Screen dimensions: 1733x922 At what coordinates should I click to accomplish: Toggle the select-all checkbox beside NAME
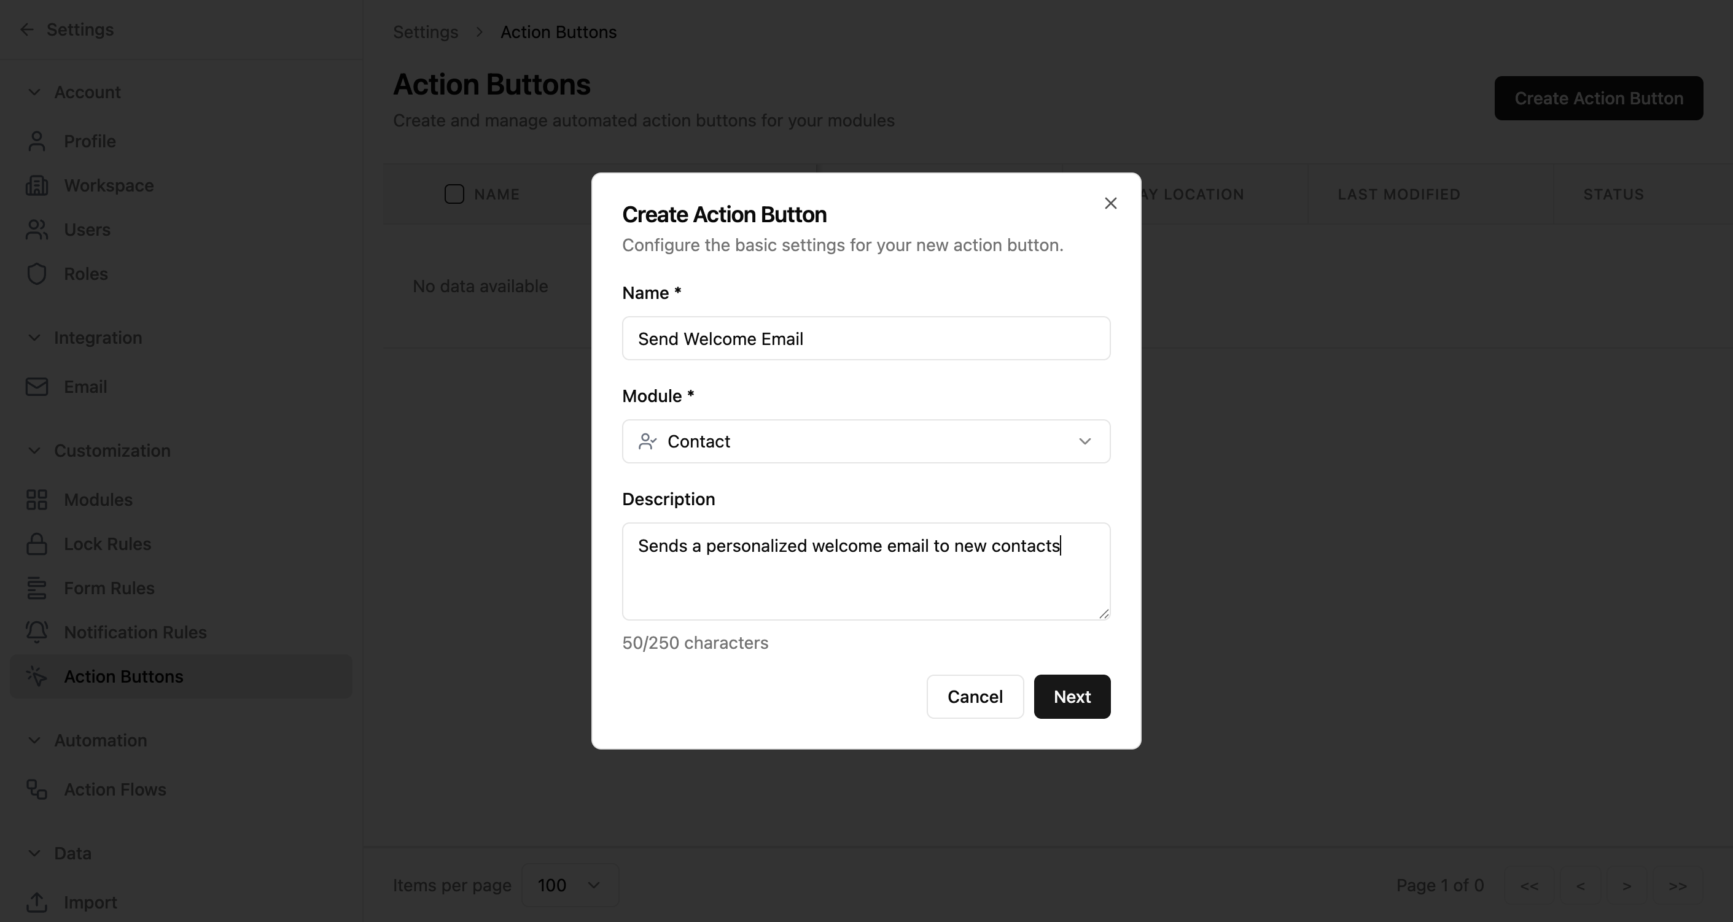(x=454, y=195)
